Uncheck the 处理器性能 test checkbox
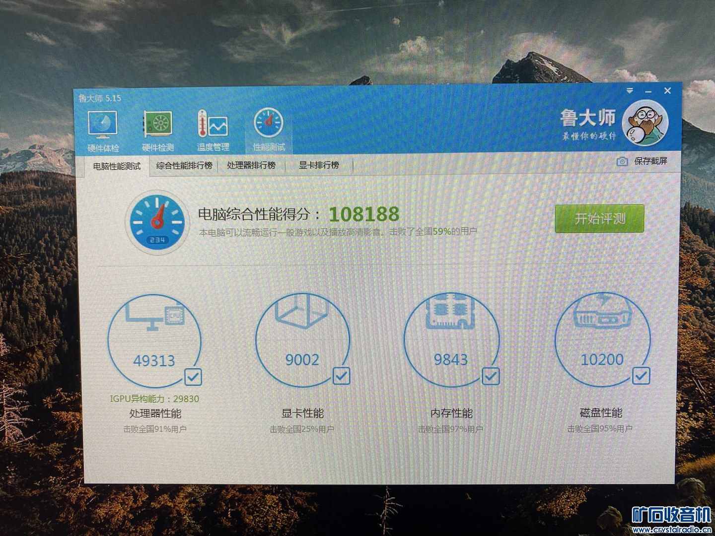Image resolution: width=715 pixels, height=536 pixels. click(193, 377)
